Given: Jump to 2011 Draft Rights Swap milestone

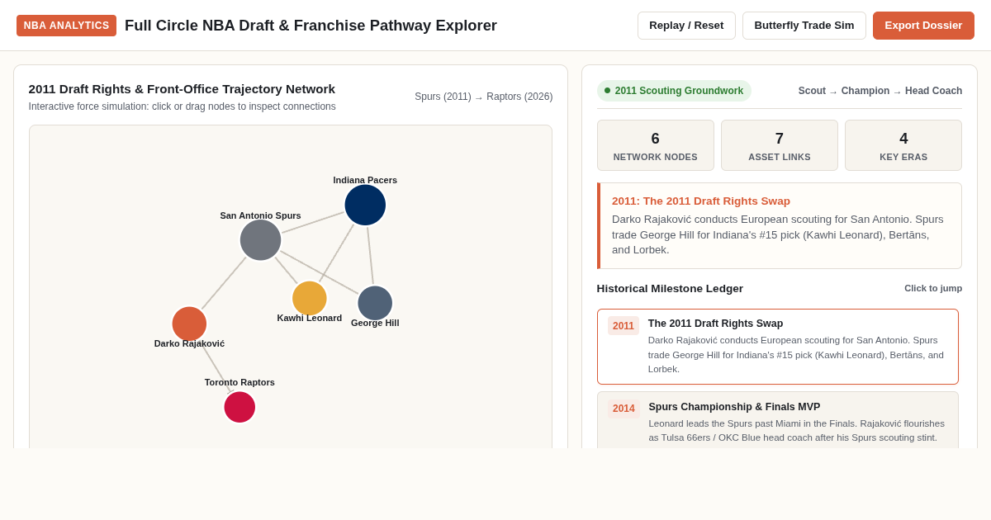Looking at the screenshot, I should pyautogui.click(x=778, y=347).
